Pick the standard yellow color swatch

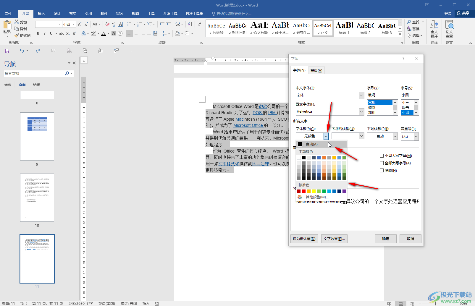[314, 191]
